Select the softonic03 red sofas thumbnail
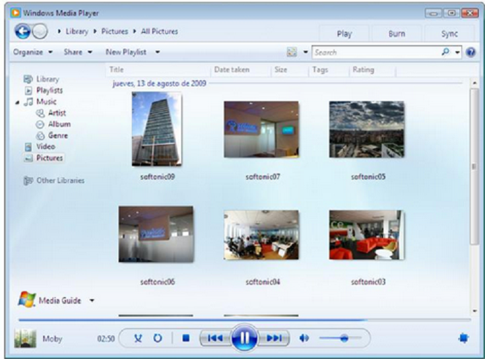The image size is (485, 359). (367, 234)
